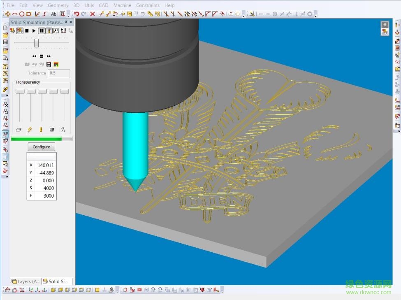Switch to the Layers tab
The image size is (401, 300).
point(25,281)
